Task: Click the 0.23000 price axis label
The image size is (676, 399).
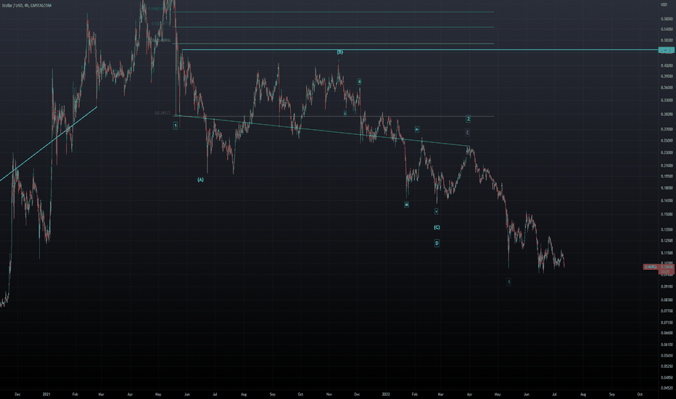Action: (667, 152)
